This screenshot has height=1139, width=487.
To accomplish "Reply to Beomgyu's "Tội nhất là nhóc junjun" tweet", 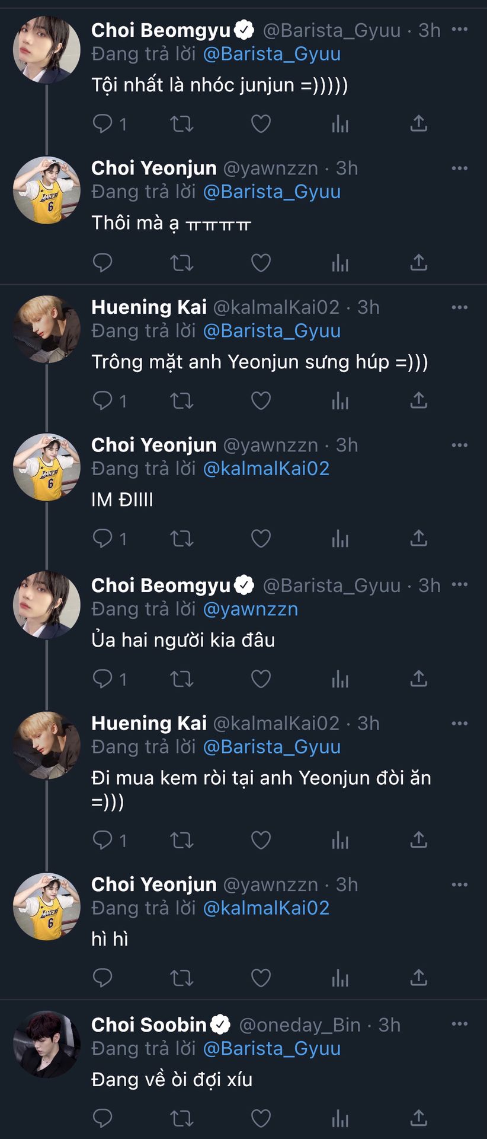I will pyautogui.click(x=103, y=123).
